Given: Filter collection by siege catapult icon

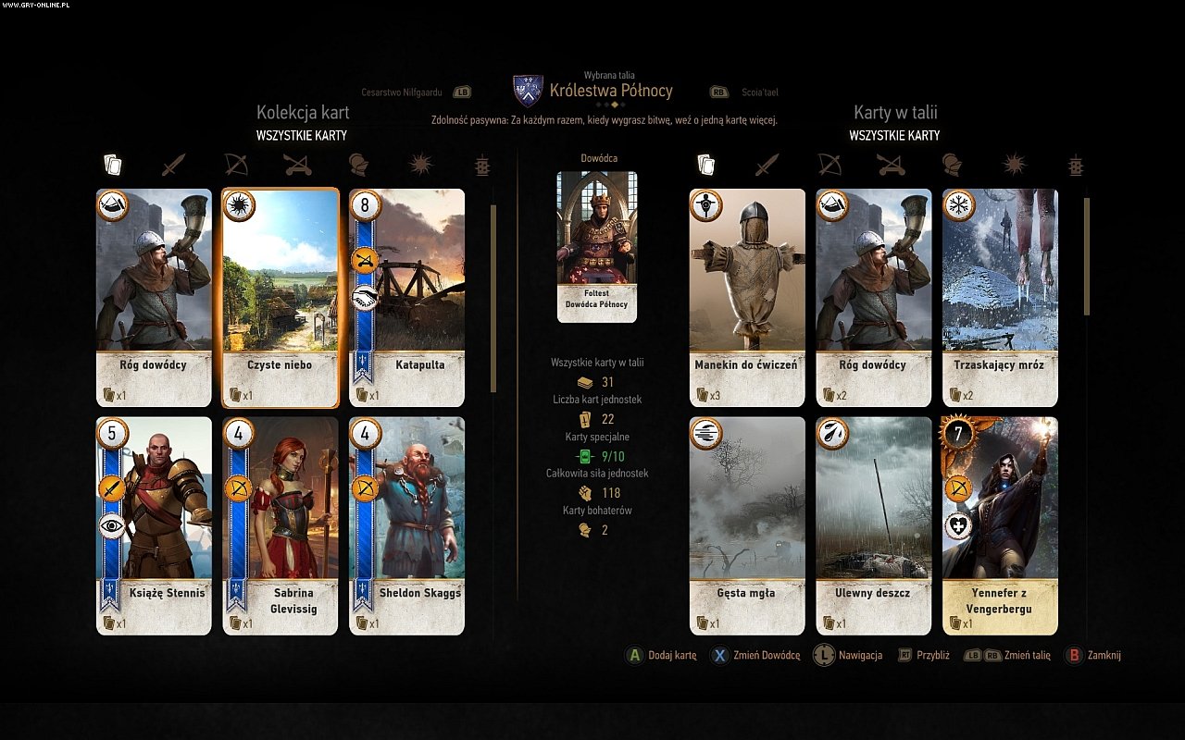Looking at the screenshot, I should pos(296,166).
